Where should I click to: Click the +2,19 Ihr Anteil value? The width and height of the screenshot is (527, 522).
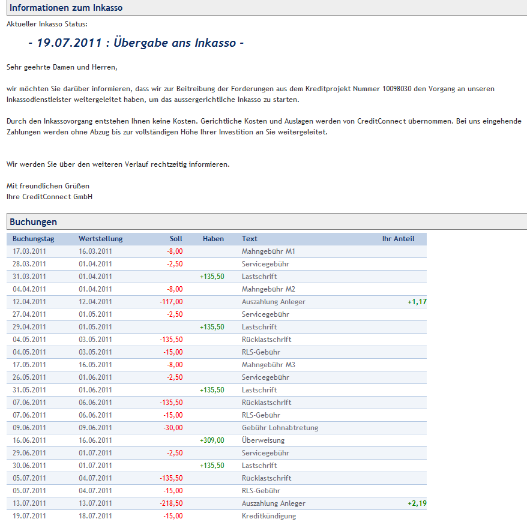(417, 503)
